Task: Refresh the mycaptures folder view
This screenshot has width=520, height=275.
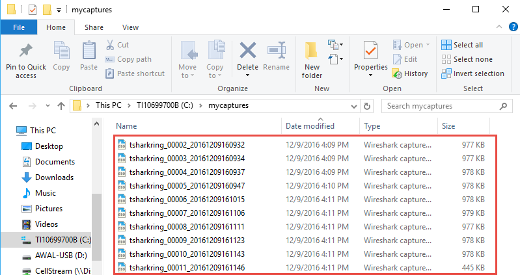Action: click(x=368, y=105)
